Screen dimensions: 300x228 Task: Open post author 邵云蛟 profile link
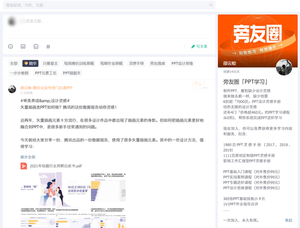click(46, 88)
